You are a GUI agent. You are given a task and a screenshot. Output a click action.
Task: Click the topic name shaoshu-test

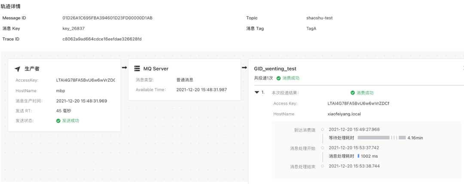(320, 18)
